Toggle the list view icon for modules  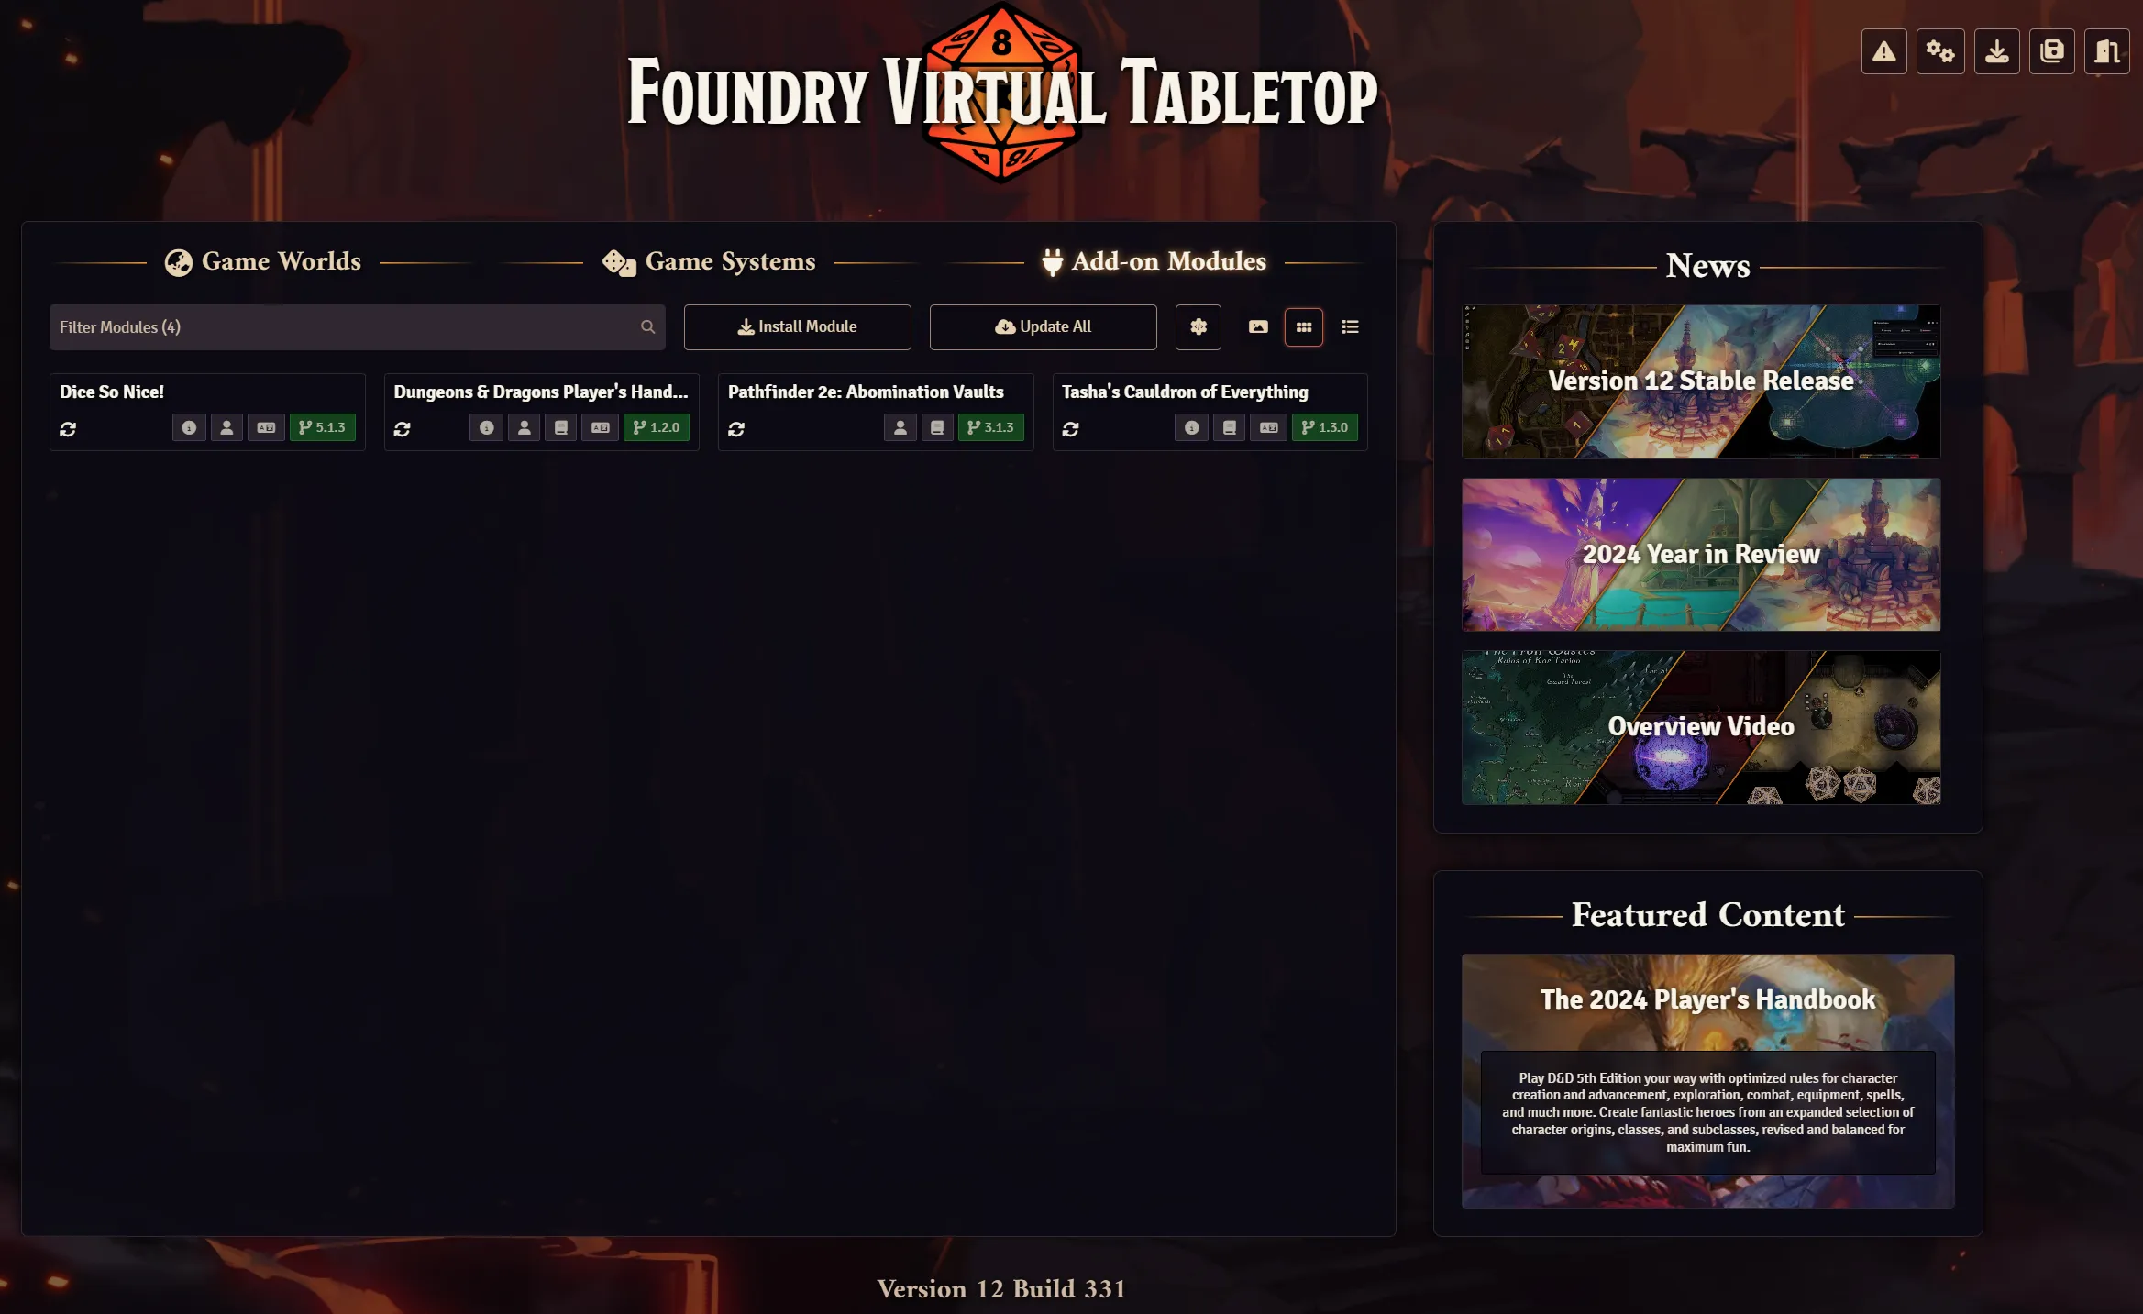point(1350,326)
